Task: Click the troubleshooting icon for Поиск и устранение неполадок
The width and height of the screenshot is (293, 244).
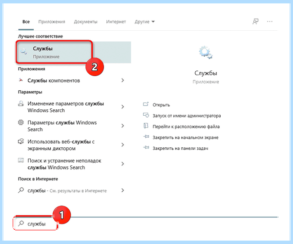Action: [x=21, y=160]
